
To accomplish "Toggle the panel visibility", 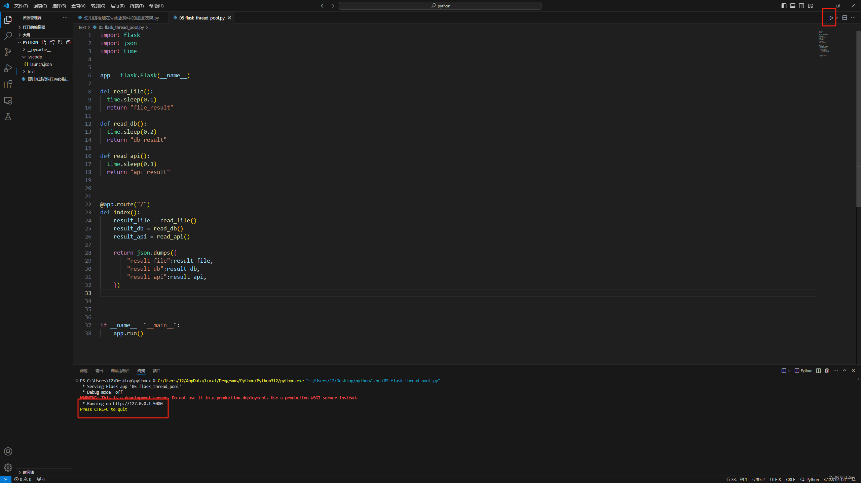I will (x=792, y=6).
